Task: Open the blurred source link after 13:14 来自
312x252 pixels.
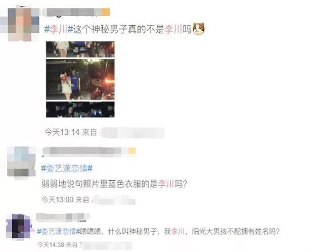Action: pyautogui.click(x=132, y=132)
